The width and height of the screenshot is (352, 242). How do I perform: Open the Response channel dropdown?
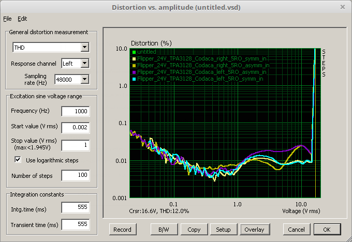click(85, 64)
